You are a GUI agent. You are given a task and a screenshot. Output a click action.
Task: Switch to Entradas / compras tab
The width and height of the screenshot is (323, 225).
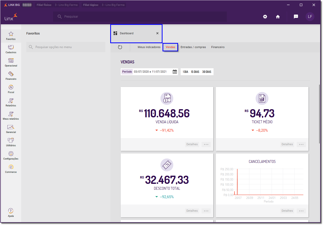(193, 47)
